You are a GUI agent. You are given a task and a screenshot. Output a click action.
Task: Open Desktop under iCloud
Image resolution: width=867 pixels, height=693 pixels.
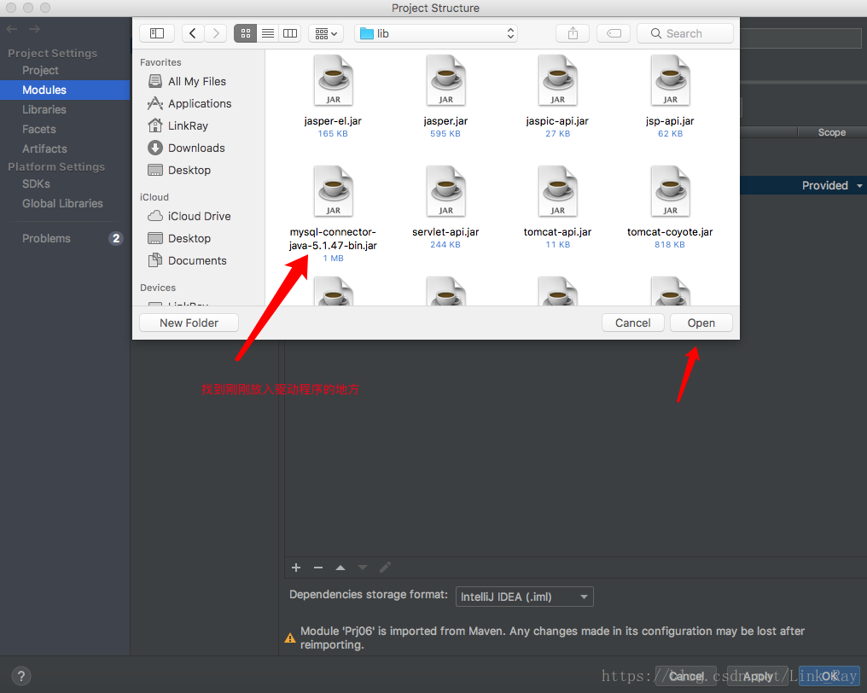click(189, 238)
